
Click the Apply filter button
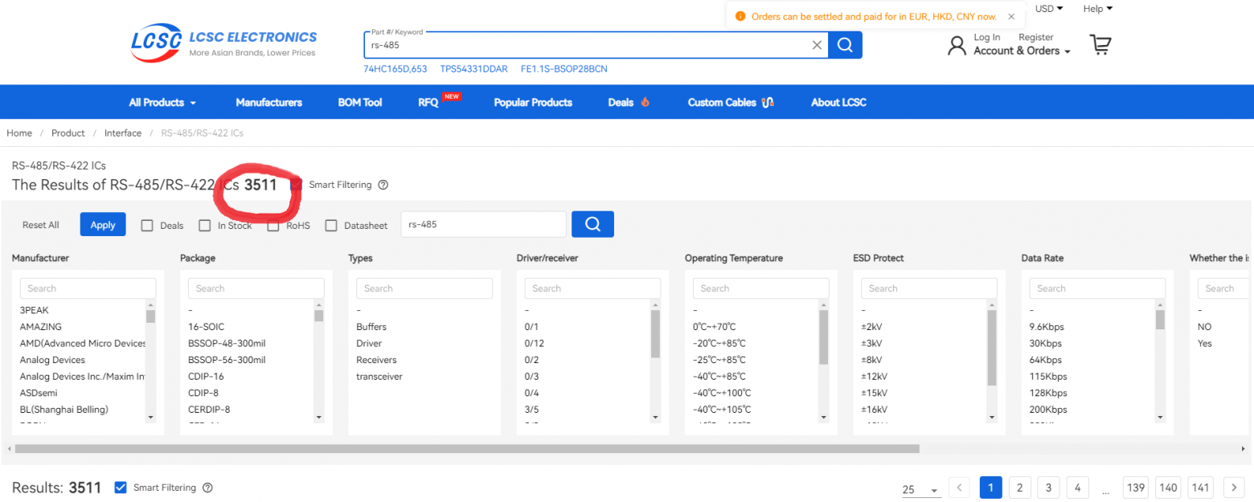pyautogui.click(x=103, y=225)
